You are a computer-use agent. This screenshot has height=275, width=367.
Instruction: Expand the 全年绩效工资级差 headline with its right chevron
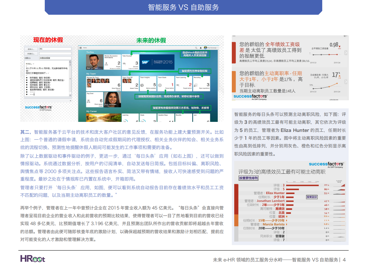click(346, 53)
